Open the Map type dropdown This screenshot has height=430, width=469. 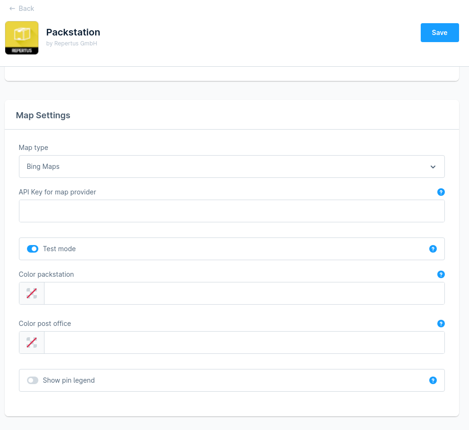[x=231, y=167]
